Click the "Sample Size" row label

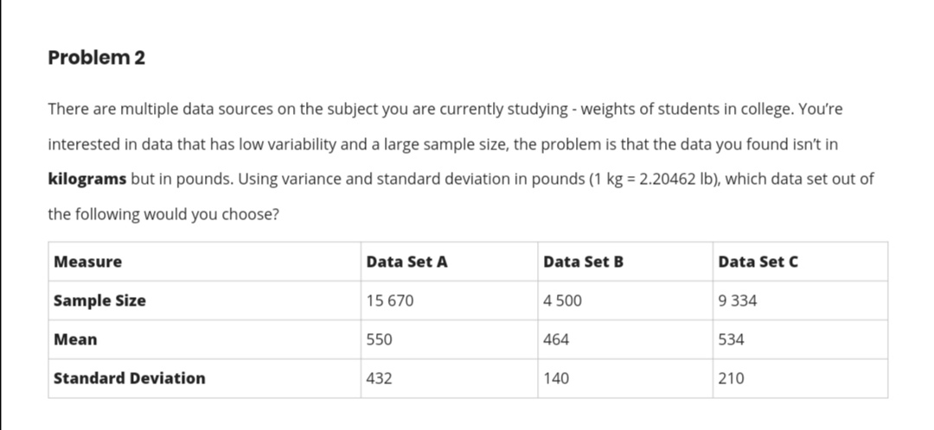pos(100,300)
